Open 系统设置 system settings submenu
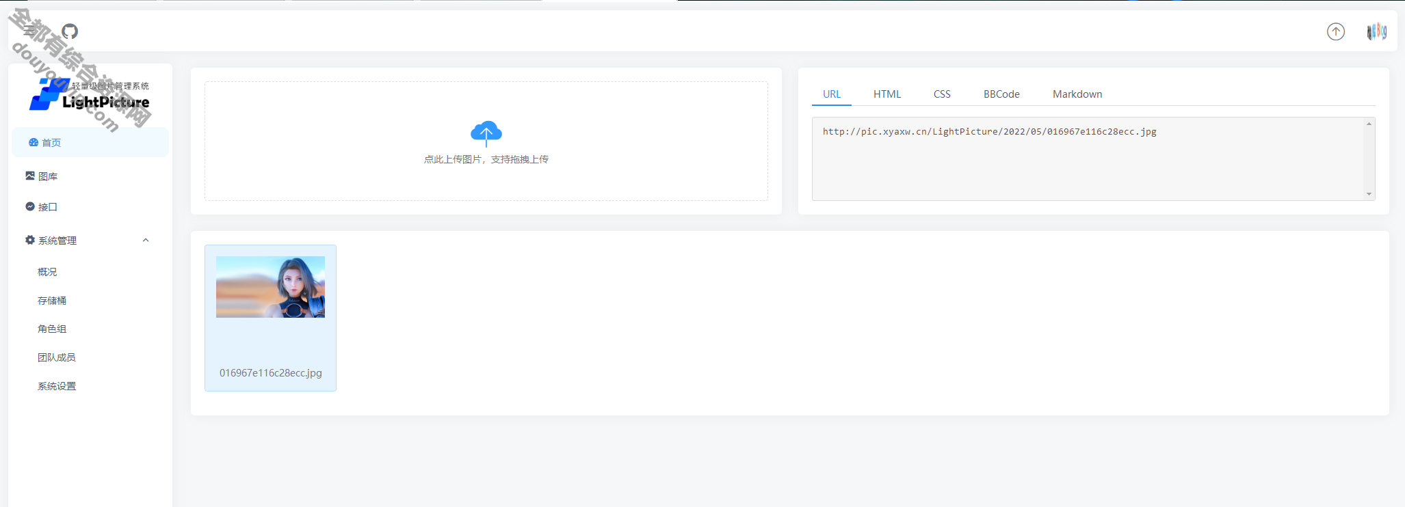This screenshot has width=1405, height=507. tap(57, 386)
